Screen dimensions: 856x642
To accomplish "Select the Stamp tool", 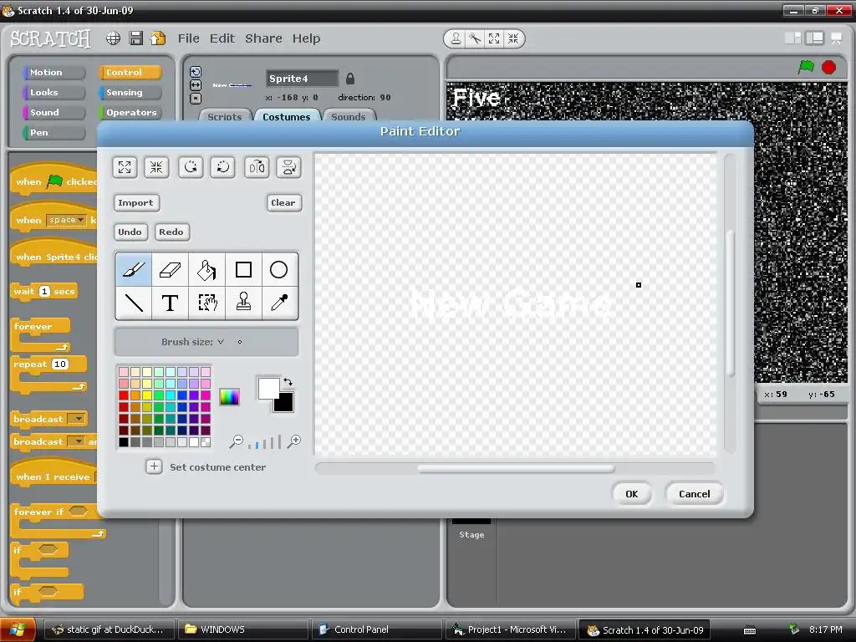I will point(243,302).
